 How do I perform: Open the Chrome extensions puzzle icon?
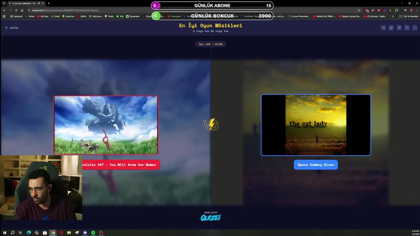pyautogui.click(x=396, y=10)
